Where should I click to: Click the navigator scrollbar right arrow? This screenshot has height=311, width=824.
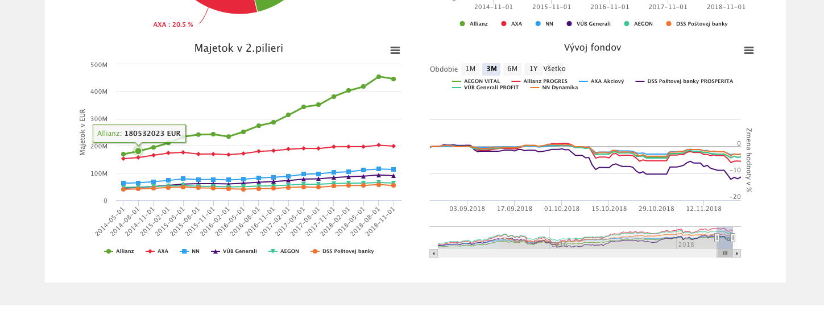click(x=736, y=253)
